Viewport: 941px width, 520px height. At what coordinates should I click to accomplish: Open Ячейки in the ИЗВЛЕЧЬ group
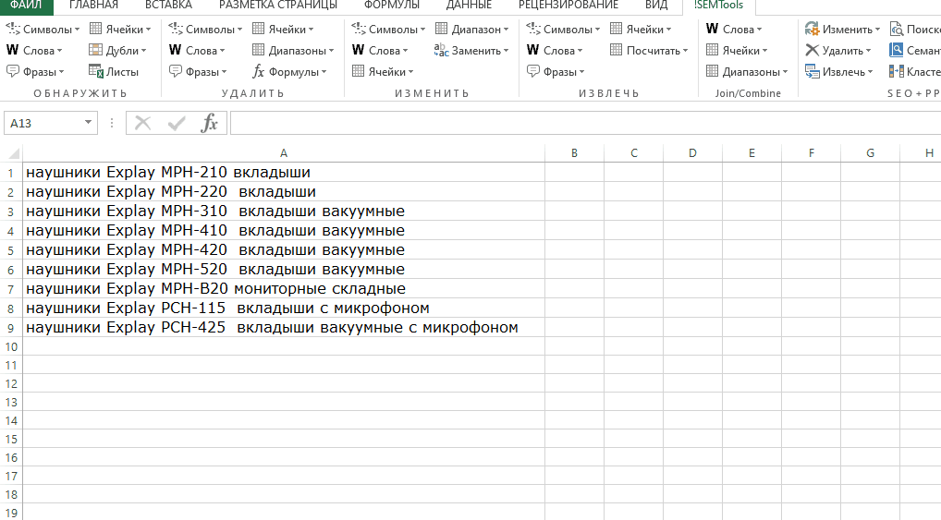(x=641, y=29)
